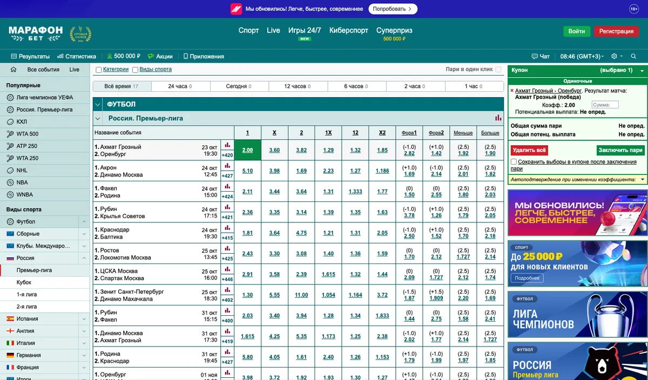648x380 pixels.
Task: Check Сохранить выборы в купоне option
Action: [514, 162]
